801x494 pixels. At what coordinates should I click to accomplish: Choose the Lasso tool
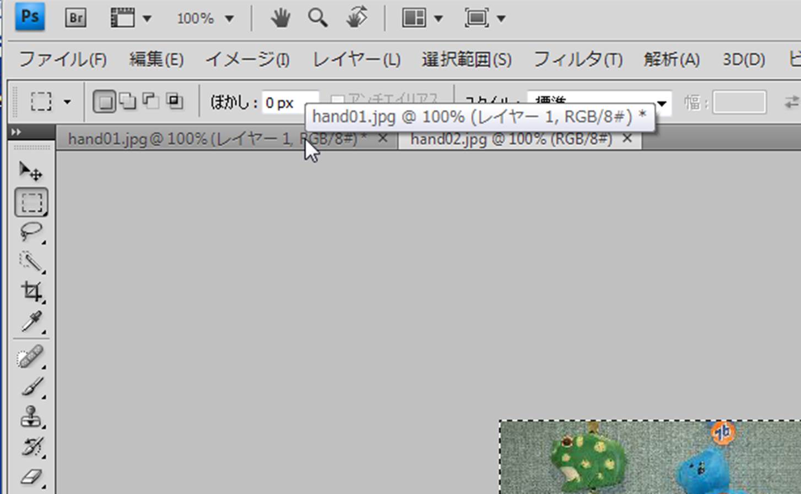coord(31,232)
